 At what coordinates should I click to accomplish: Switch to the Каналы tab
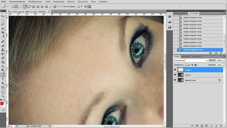point(186,57)
